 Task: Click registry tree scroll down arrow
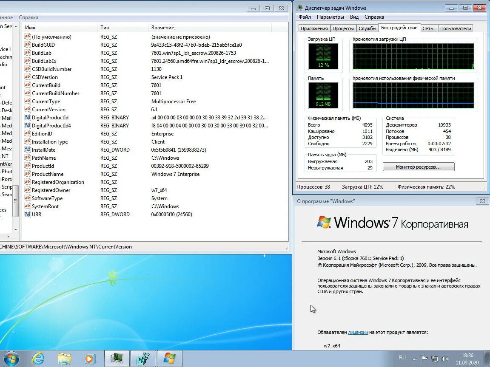15,229
